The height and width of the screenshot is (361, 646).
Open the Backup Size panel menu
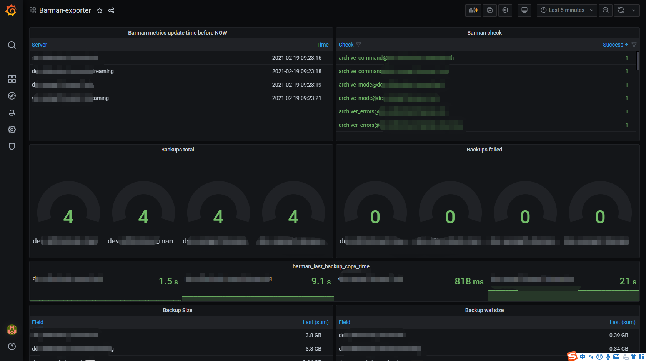coord(178,310)
